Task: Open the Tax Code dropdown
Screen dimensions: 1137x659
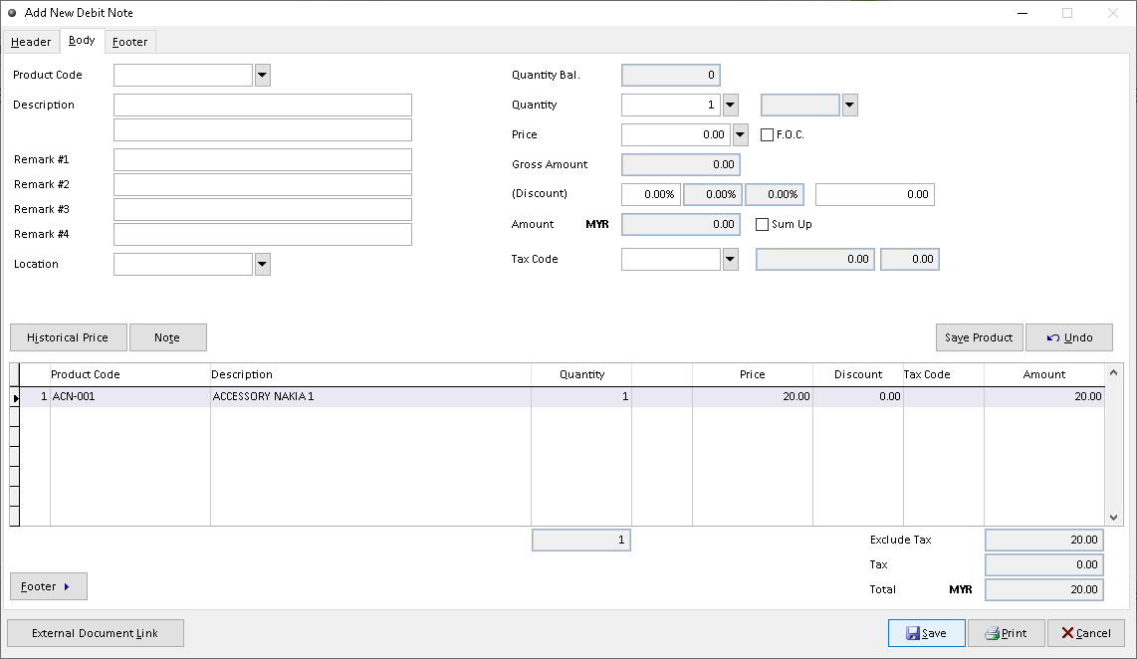Action: pos(730,260)
